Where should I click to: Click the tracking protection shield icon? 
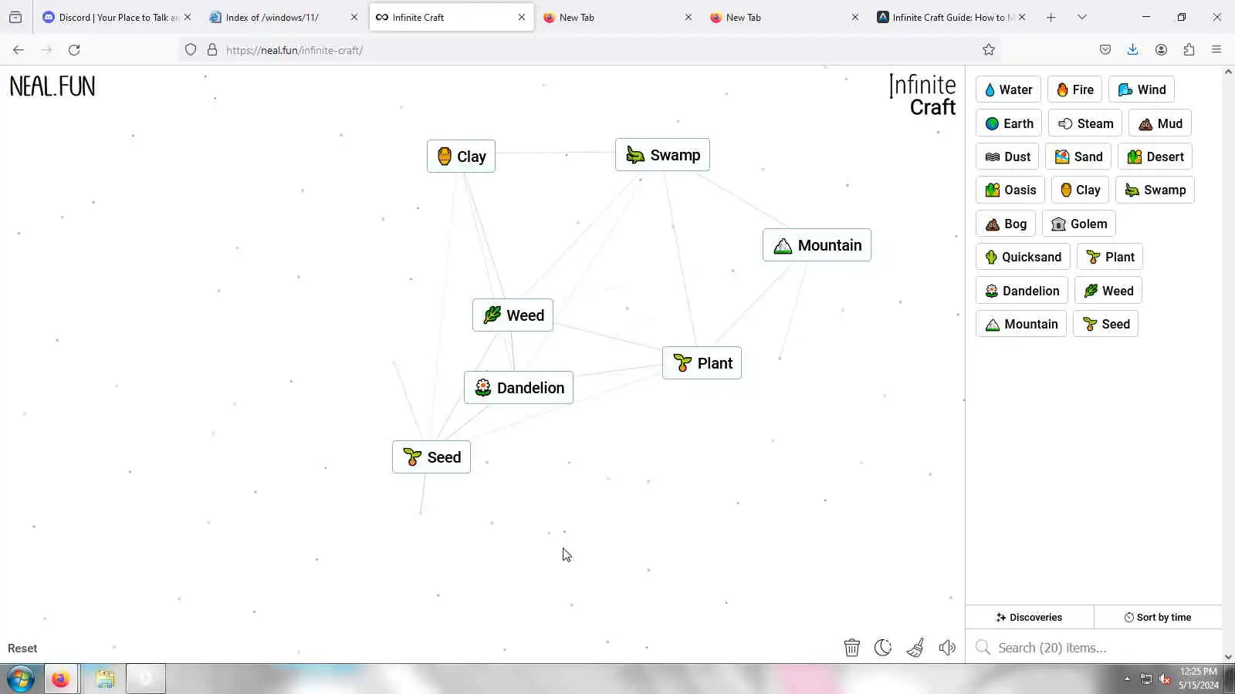[x=191, y=50]
